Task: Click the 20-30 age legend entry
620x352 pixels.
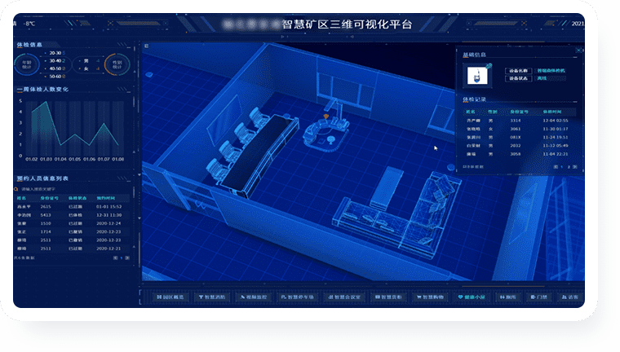Action: 55,53
